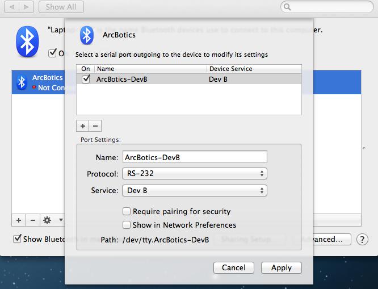Screen dimensions: 378x289
Task: Select the ArcBotics-DevB name cell in the table
Action: click(x=121, y=79)
